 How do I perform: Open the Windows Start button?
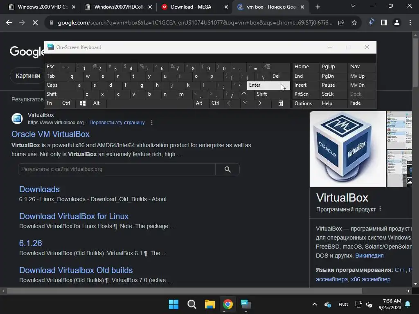click(173, 304)
